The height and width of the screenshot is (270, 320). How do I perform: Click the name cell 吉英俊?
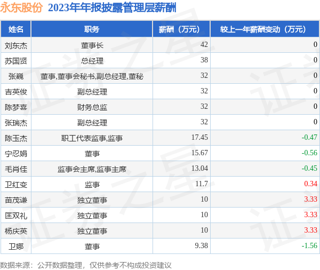tap(16, 92)
